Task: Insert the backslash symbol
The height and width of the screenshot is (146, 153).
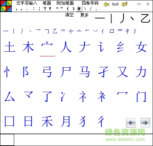Action: pos(85,9)
